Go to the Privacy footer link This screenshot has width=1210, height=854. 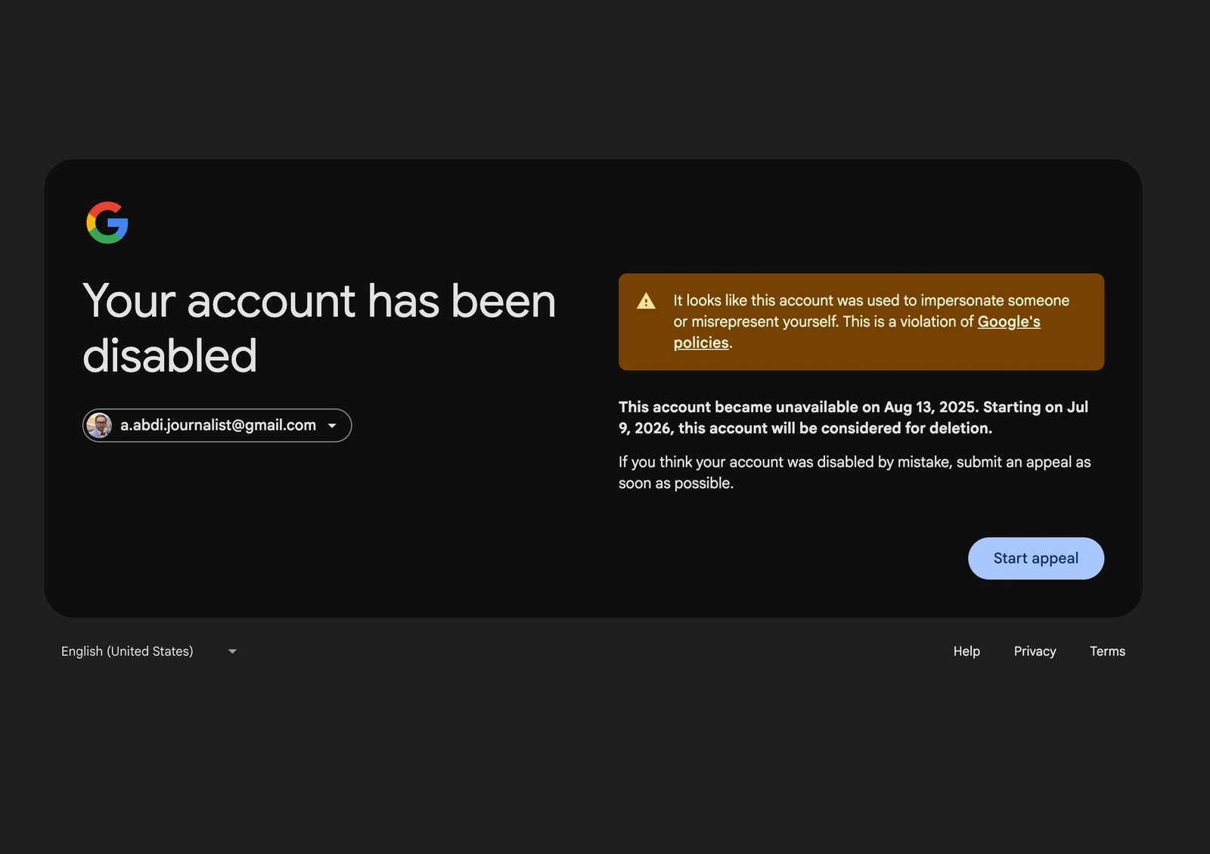coord(1035,651)
